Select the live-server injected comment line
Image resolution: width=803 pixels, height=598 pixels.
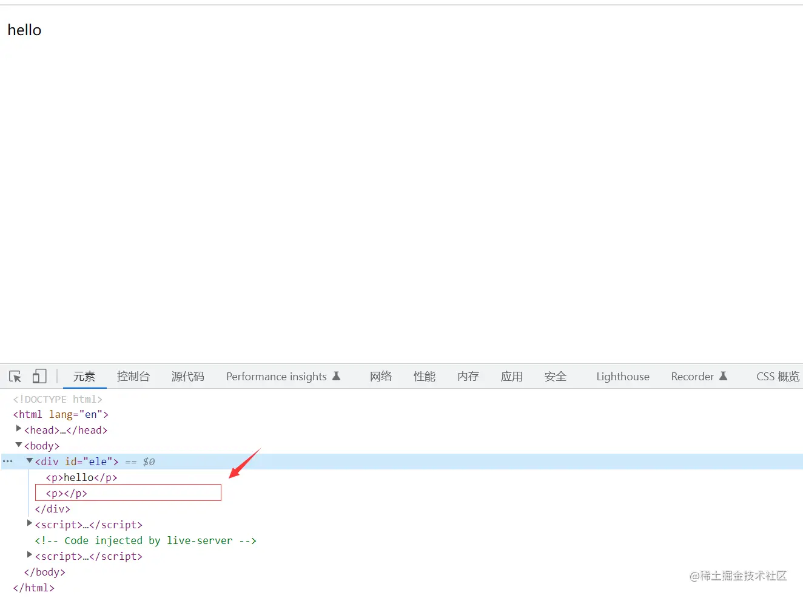coord(146,541)
